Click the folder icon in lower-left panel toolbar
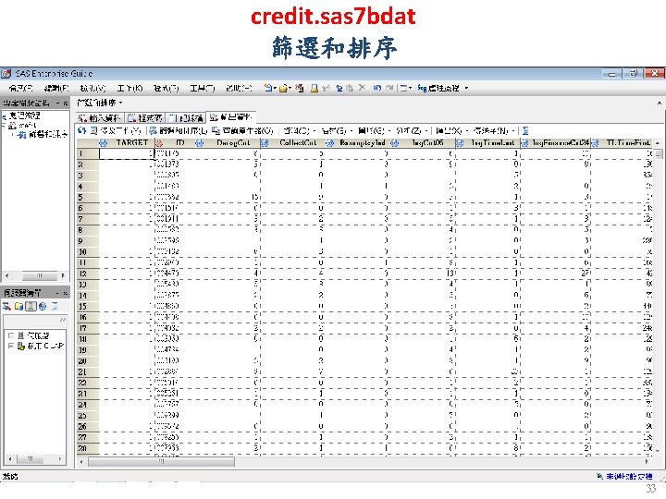The image size is (666, 499). tap(18, 306)
